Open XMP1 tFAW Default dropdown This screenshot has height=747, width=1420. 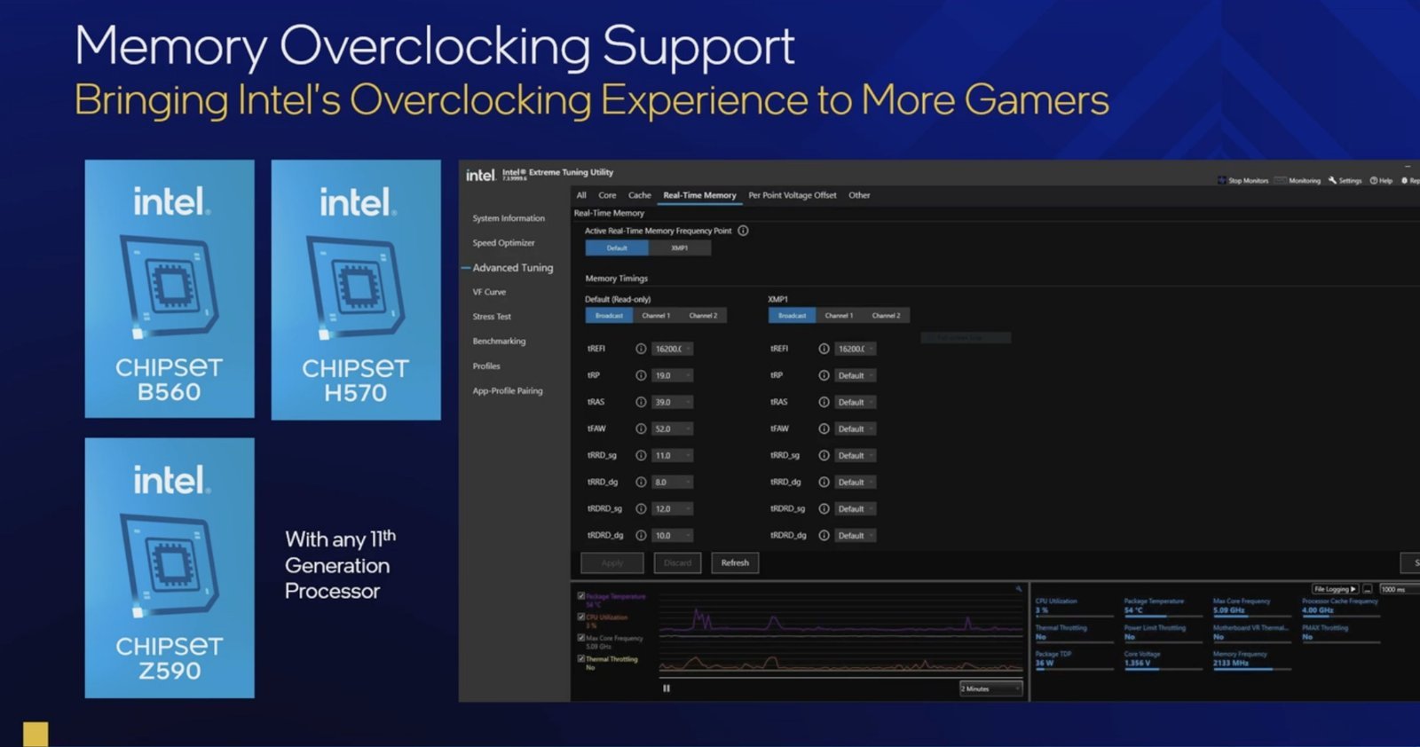(856, 429)
